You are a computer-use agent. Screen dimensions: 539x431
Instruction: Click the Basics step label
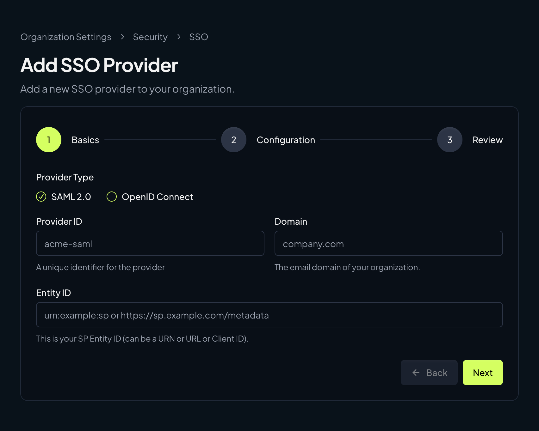click(85, 140)
